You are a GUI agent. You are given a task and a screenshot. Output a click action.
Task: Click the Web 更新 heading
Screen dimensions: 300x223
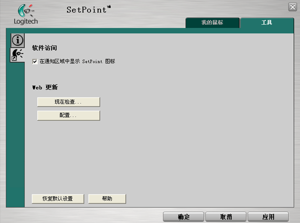[x=45, y=87]
